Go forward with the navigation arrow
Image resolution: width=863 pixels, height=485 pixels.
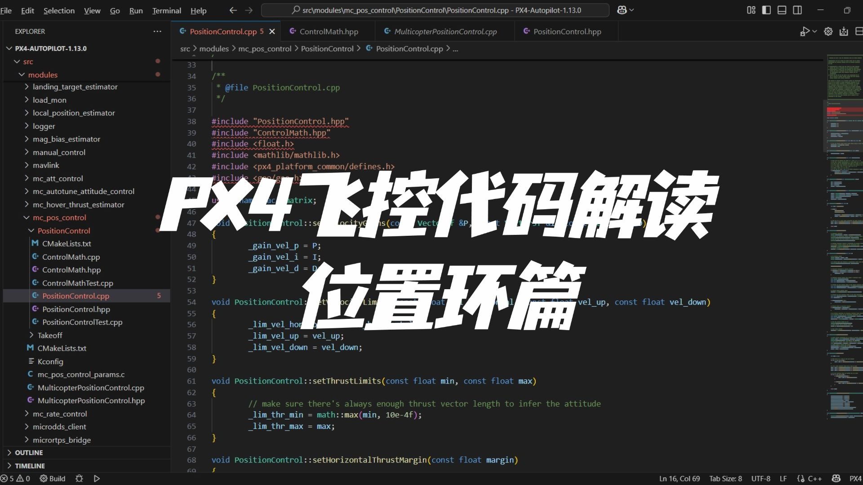coord(249,10)
